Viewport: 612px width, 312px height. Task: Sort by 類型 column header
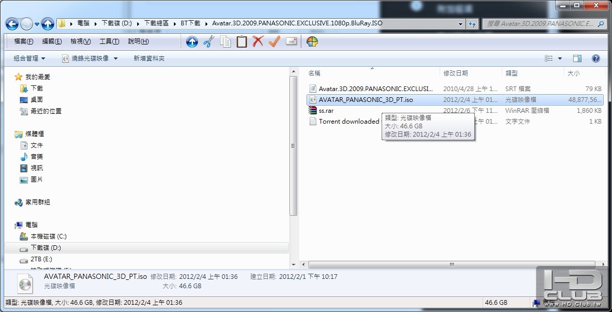pyautogui.click(x=512, y=73)
